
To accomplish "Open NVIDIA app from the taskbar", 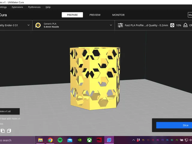I will tap(79, 140).
